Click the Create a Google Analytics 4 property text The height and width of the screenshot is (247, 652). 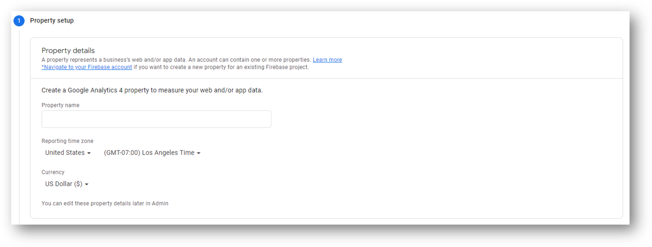click(152, 90)
